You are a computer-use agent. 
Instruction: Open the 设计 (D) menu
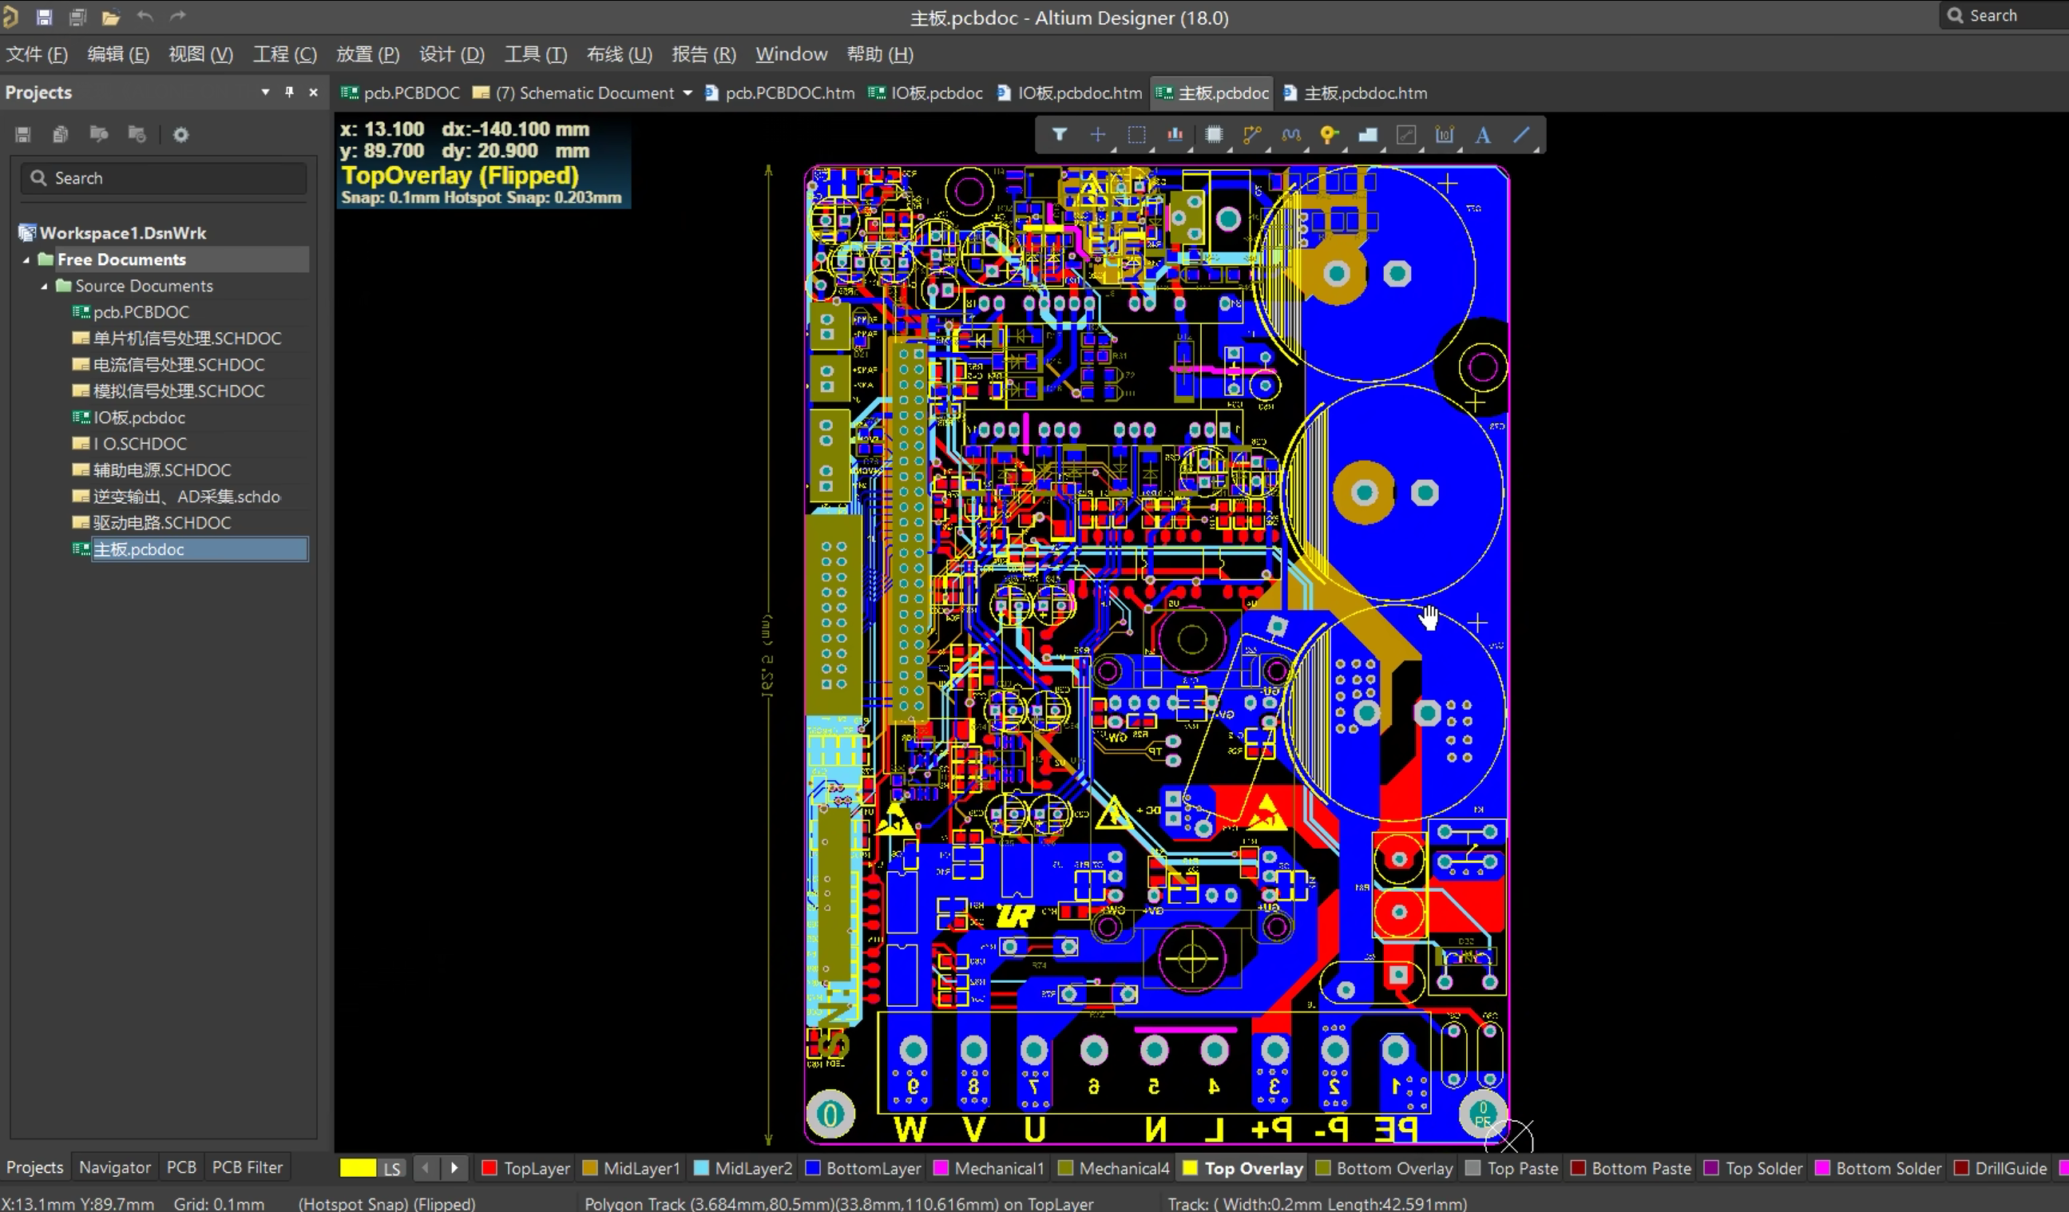click(451, 54)
